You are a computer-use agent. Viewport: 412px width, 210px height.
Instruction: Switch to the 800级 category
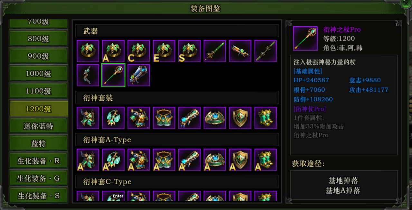38,39
